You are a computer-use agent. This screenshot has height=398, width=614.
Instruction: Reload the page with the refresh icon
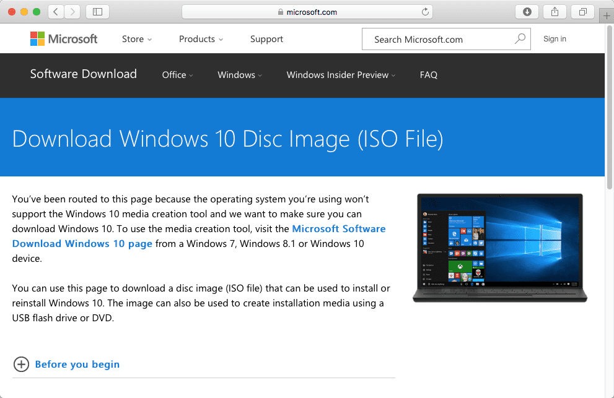(425, 12)
